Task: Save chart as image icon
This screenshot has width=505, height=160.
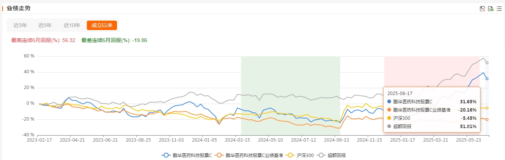Action: [482, 9]
